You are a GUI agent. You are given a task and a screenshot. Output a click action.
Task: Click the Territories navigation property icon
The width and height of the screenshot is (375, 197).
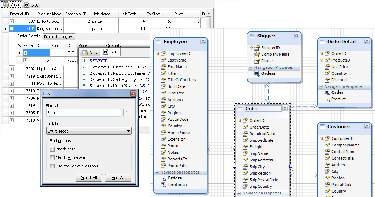(163, 185)
